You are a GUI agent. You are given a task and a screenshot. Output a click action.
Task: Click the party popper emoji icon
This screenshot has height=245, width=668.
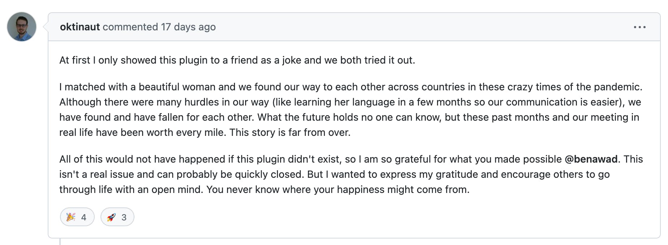click(71, 217)
